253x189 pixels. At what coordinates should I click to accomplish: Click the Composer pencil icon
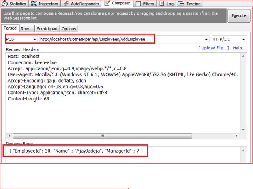pyautogui.click(x=107, y=3)
